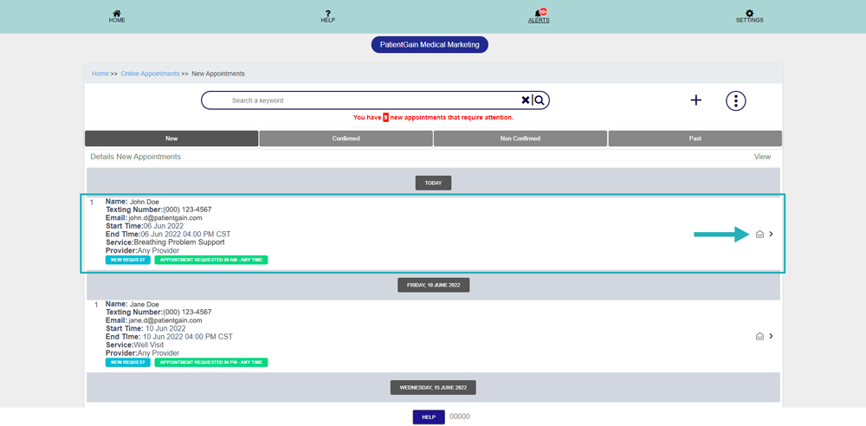Select the email john.d@patientgain.com
Screen dimensions: 866x426
pyautogui.click(x=165, y=217)
